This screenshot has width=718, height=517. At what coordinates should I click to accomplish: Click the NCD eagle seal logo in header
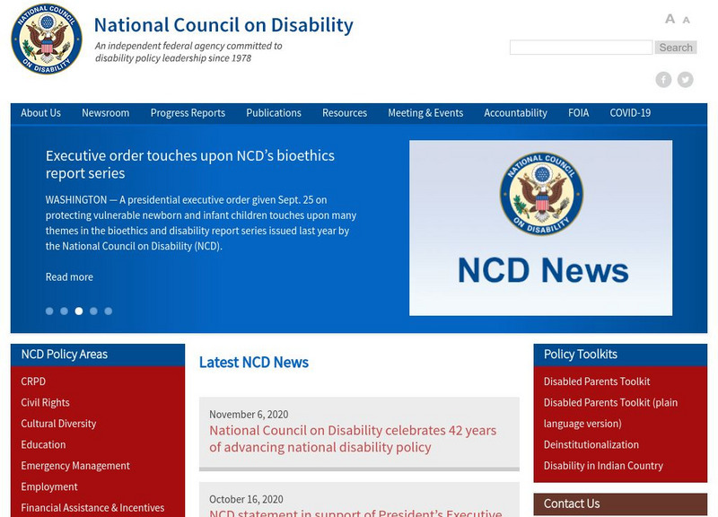tap(47, 39)
